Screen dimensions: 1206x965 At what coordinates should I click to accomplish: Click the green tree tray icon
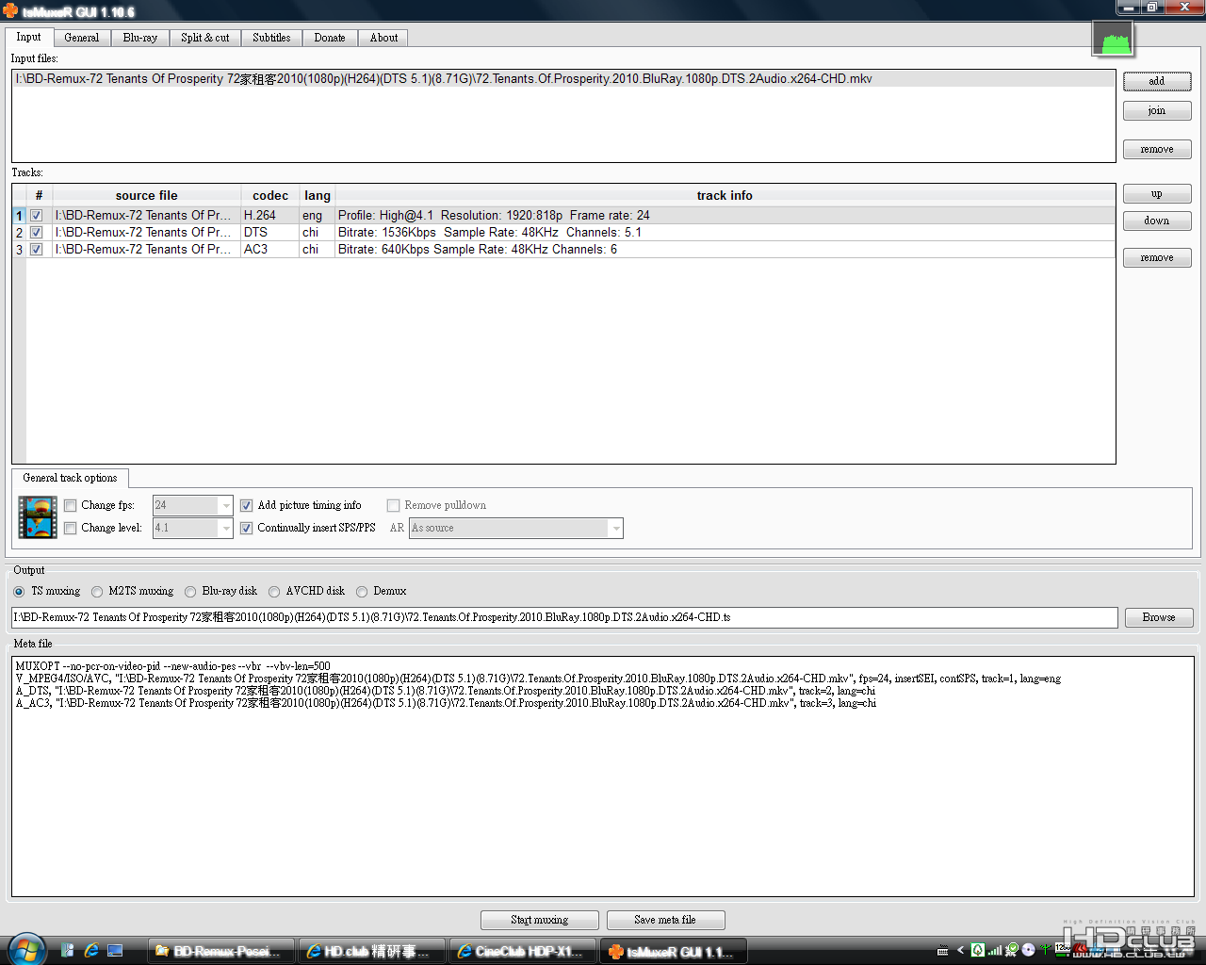[978, 950]
